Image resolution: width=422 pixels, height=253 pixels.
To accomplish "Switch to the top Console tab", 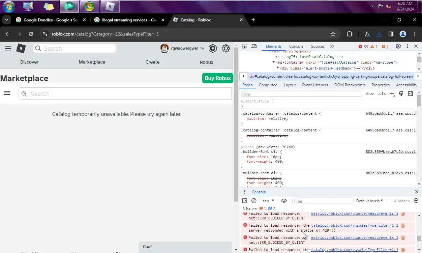I will point(296,46).
